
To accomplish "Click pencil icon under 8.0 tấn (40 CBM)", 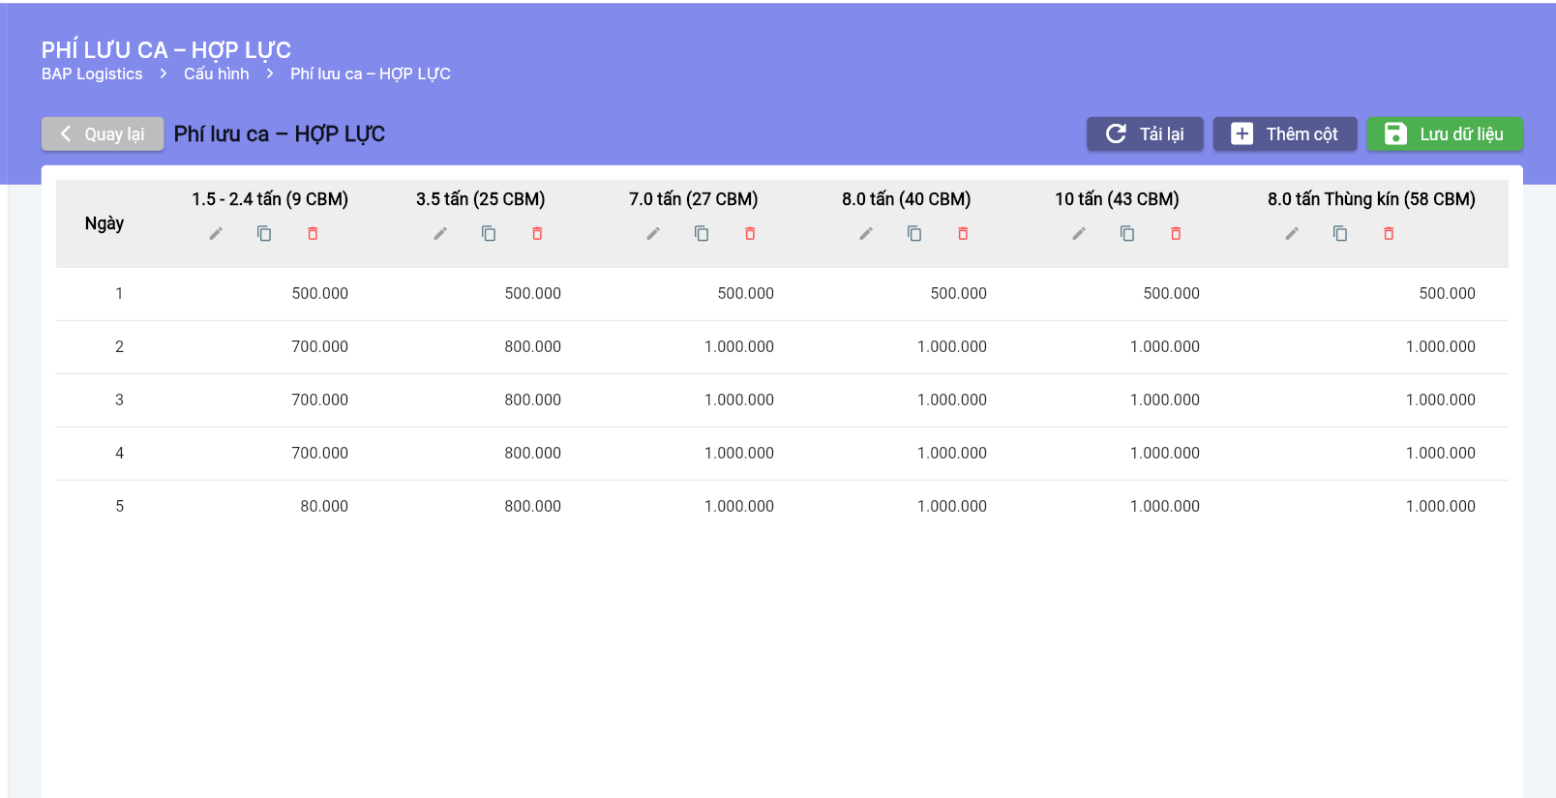I will pos(866,233).
